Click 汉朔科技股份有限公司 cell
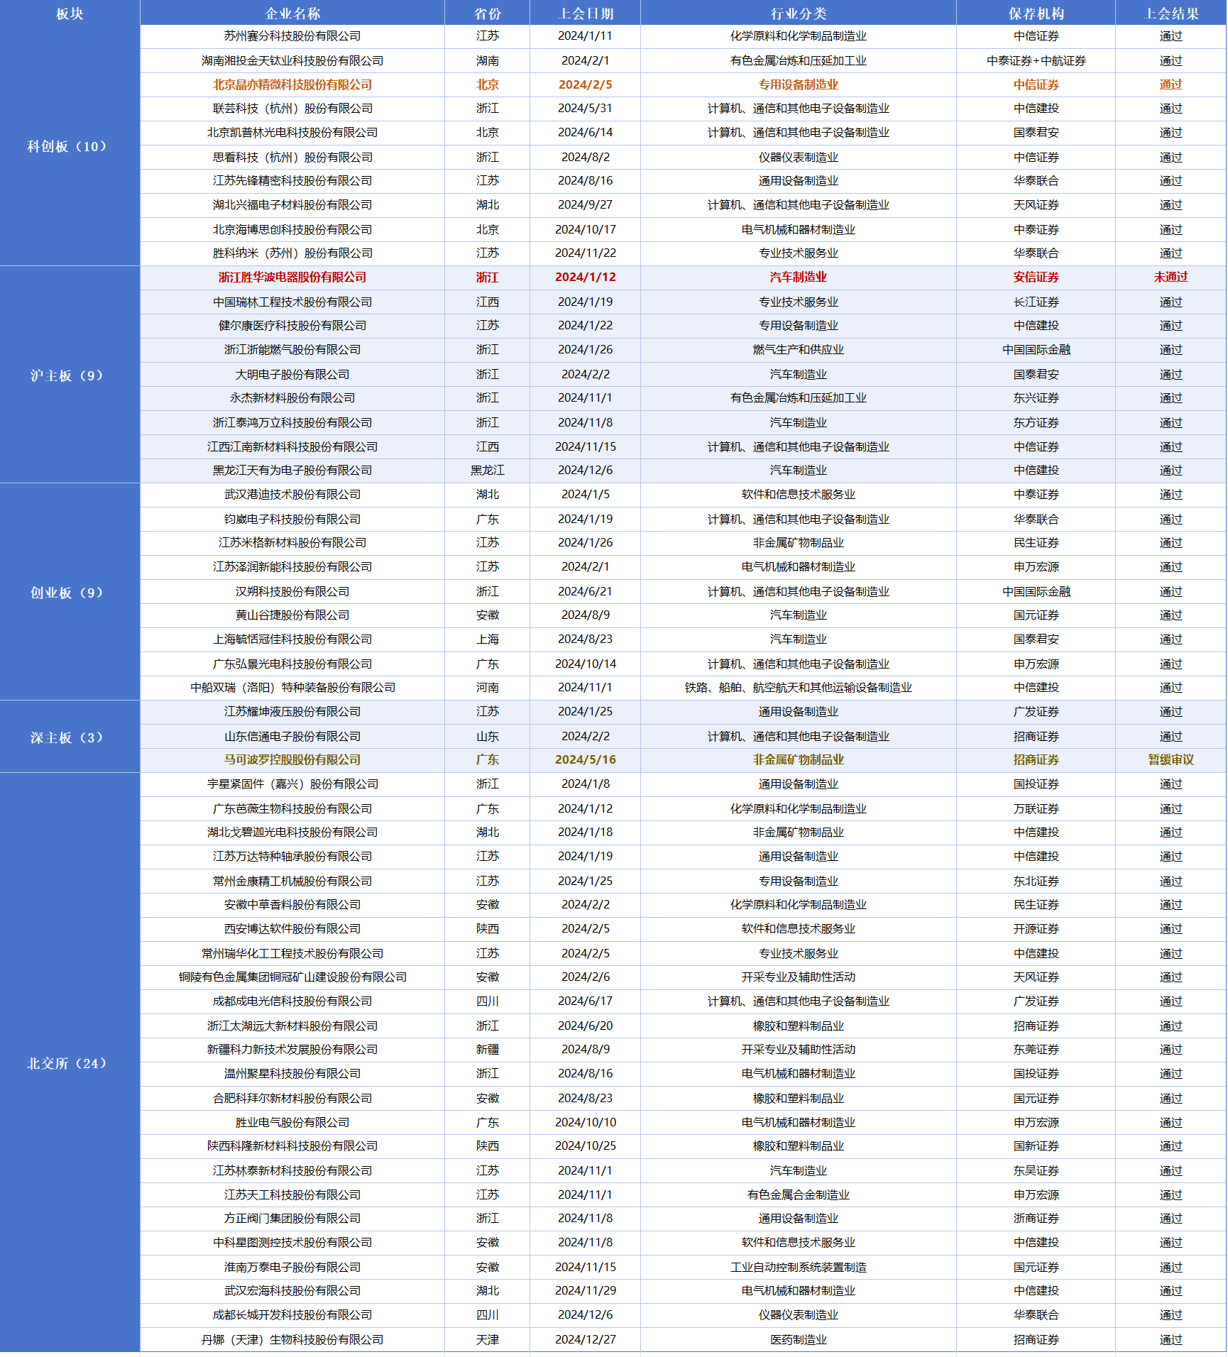 click(x=292, y=591)
